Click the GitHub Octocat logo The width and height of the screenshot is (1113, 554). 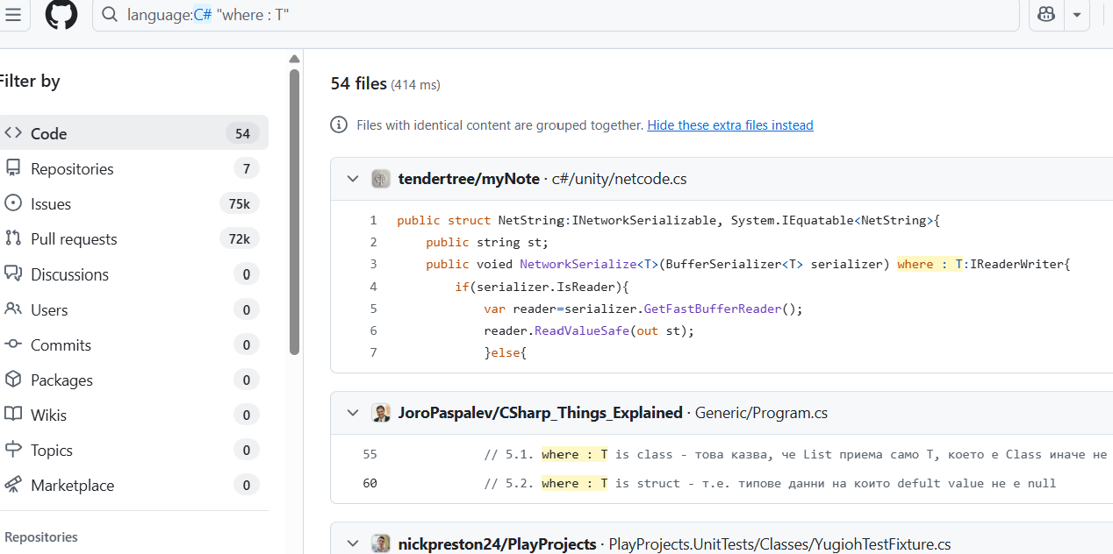(x=61, y=14)
